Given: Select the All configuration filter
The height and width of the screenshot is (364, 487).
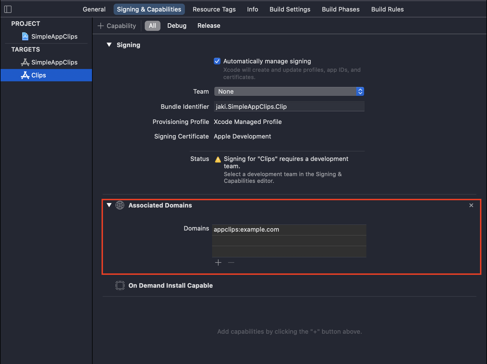Looking at the screenshot, I should [x=152, y=26].
